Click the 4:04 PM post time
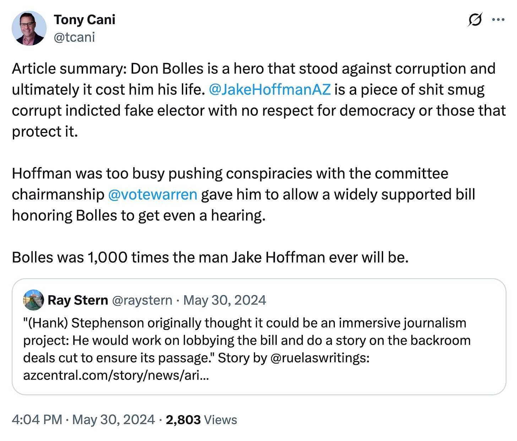 click(37, 420)
